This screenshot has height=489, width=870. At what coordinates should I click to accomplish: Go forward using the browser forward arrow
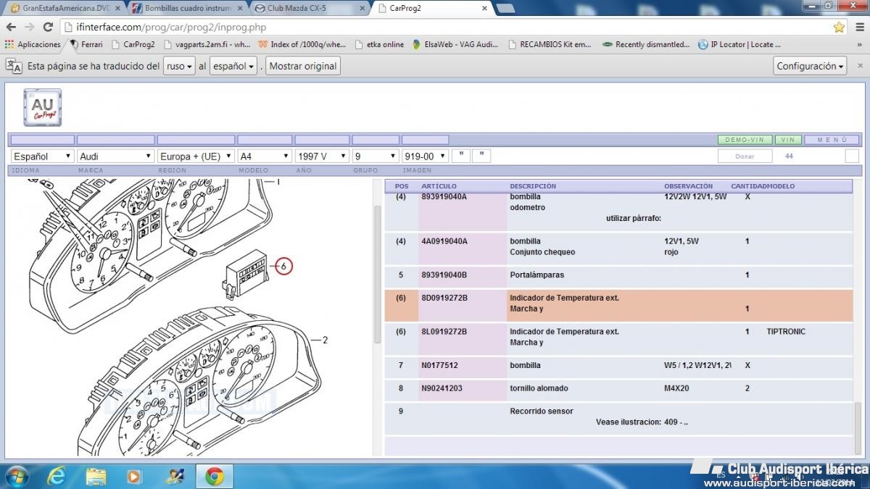point(30,27)
